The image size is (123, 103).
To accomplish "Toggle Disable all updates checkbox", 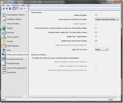I will pos(96,15).
